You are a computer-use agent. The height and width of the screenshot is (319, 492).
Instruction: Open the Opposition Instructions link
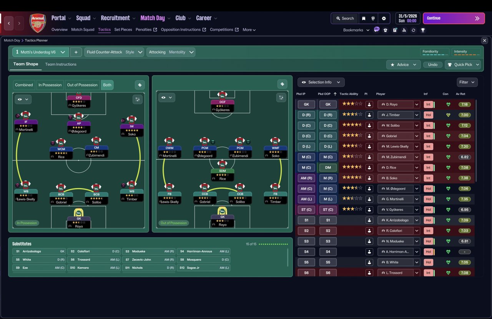183,30
